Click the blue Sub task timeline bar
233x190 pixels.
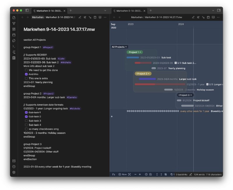pos(133,58)
